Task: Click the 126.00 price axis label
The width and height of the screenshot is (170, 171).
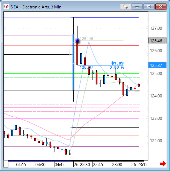Action: (x=156, y=51)
